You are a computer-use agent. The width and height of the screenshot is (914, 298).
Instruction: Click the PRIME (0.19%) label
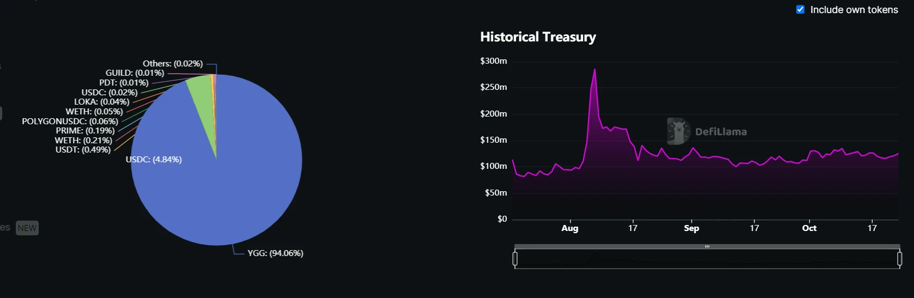(x=85, y=131)
